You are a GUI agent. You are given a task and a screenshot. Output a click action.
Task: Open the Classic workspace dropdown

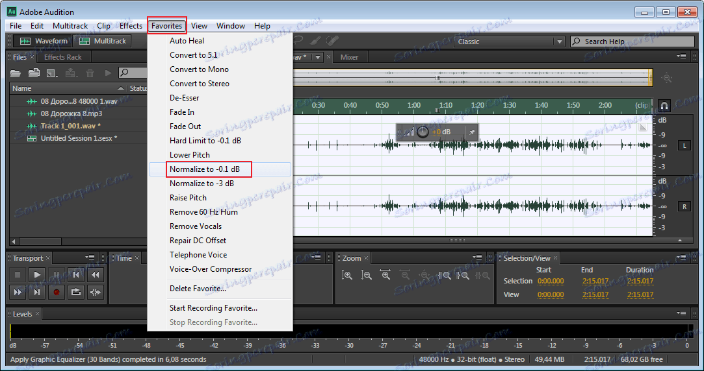tap(509, 42)
